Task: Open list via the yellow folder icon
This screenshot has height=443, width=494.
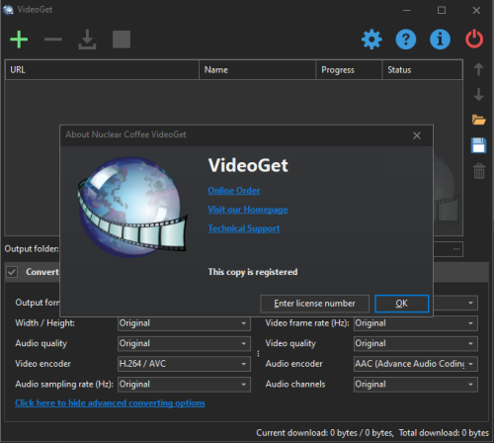Action: tap(478, 120)
